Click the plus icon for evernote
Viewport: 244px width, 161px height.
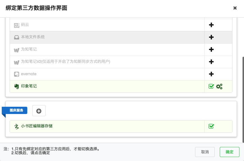(x=211, y=74)
